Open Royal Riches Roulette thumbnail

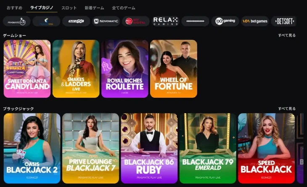click(x=125, y=69)
